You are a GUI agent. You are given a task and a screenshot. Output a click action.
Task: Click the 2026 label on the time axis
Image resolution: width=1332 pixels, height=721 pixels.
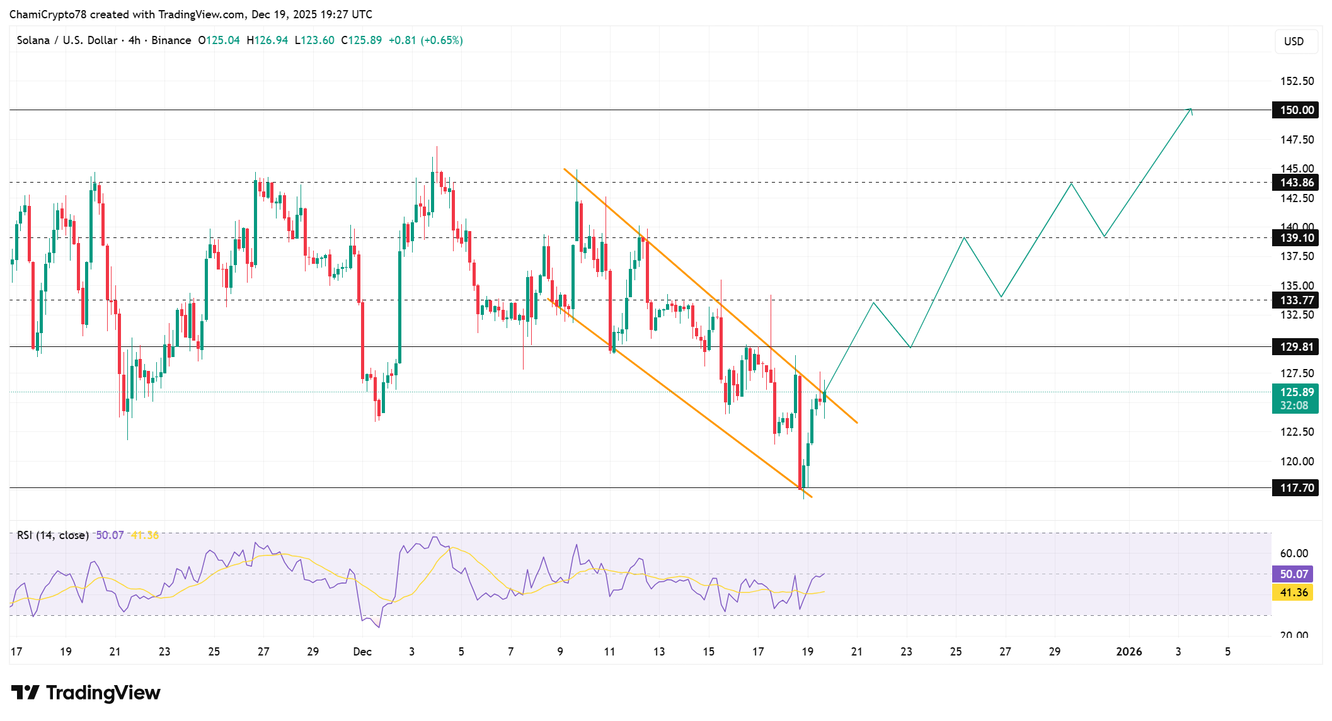coord(1130,652)
